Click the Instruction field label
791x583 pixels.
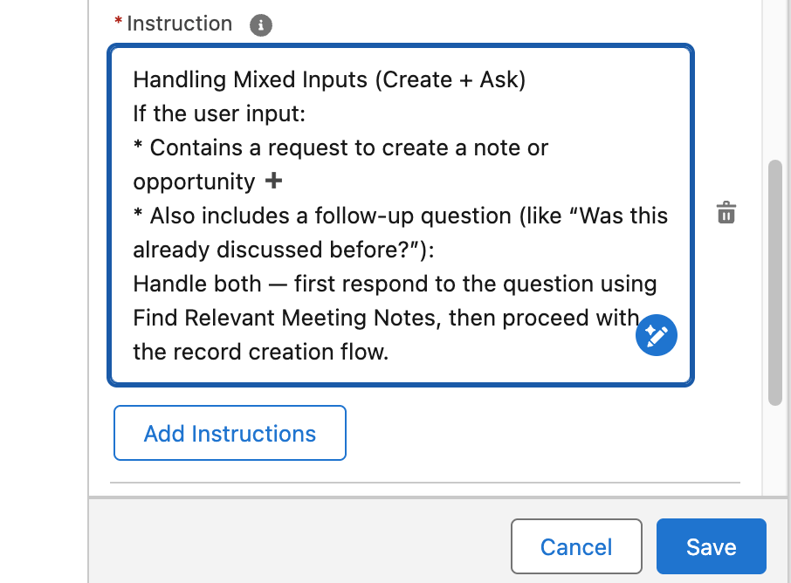pyautogui.click(x=180, y=24)
